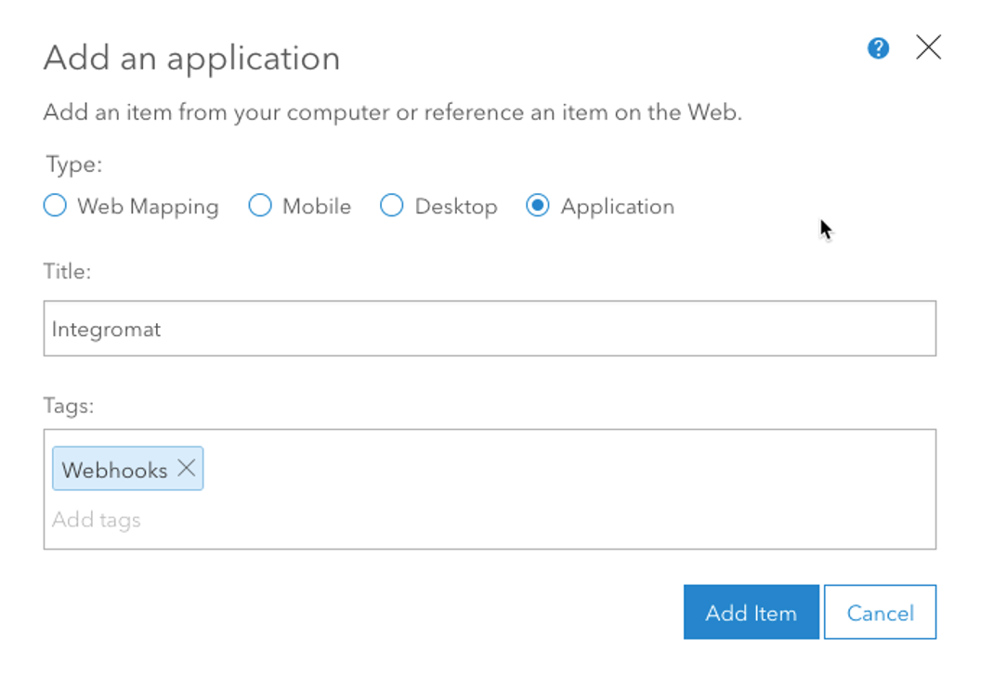Choose Mobile as the application type
The height and width of the screenshot is (700, 981).
(260, 206)
